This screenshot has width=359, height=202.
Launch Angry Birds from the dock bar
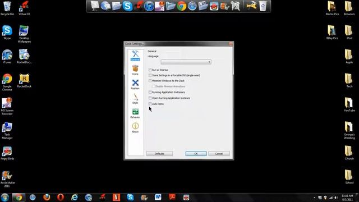tap(214, 6)
